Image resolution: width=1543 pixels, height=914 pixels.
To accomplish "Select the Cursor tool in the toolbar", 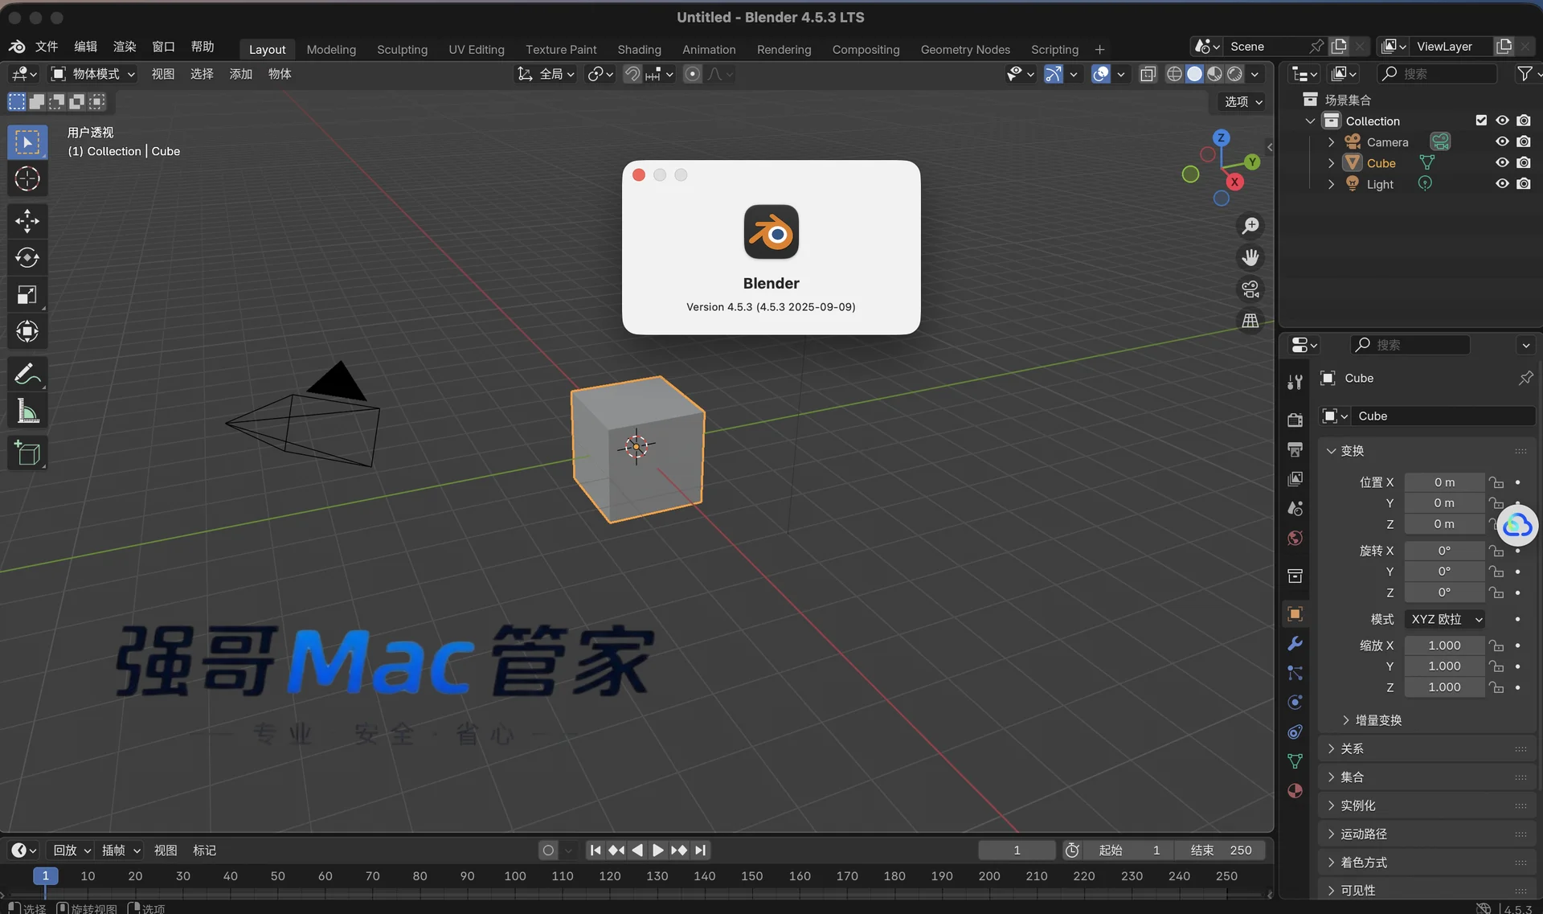I will (x=27, y=178).
